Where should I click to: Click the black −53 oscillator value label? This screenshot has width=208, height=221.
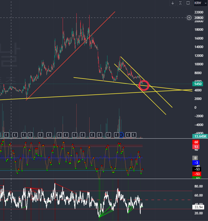tap(197, 169)
